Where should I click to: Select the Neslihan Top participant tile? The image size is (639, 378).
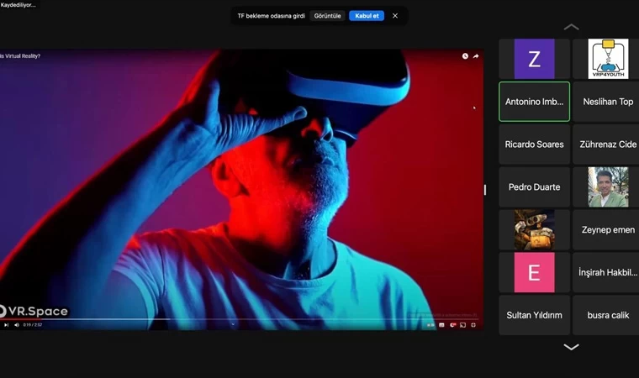point(608,102)
